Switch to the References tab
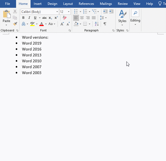166x161 pixels. [86, 4]
